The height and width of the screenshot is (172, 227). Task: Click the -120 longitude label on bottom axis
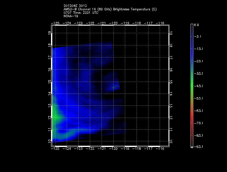pyautogui.click(x=113, y=149)
